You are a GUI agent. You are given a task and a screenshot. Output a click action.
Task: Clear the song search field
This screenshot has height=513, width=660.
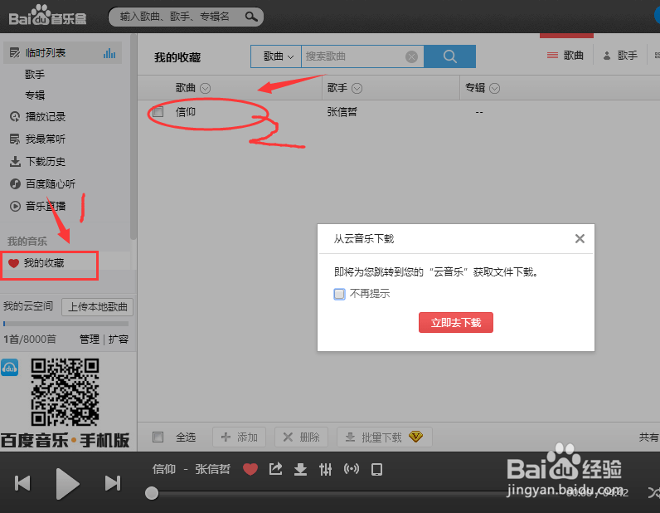pyautogui.click(x=411, y=56)
